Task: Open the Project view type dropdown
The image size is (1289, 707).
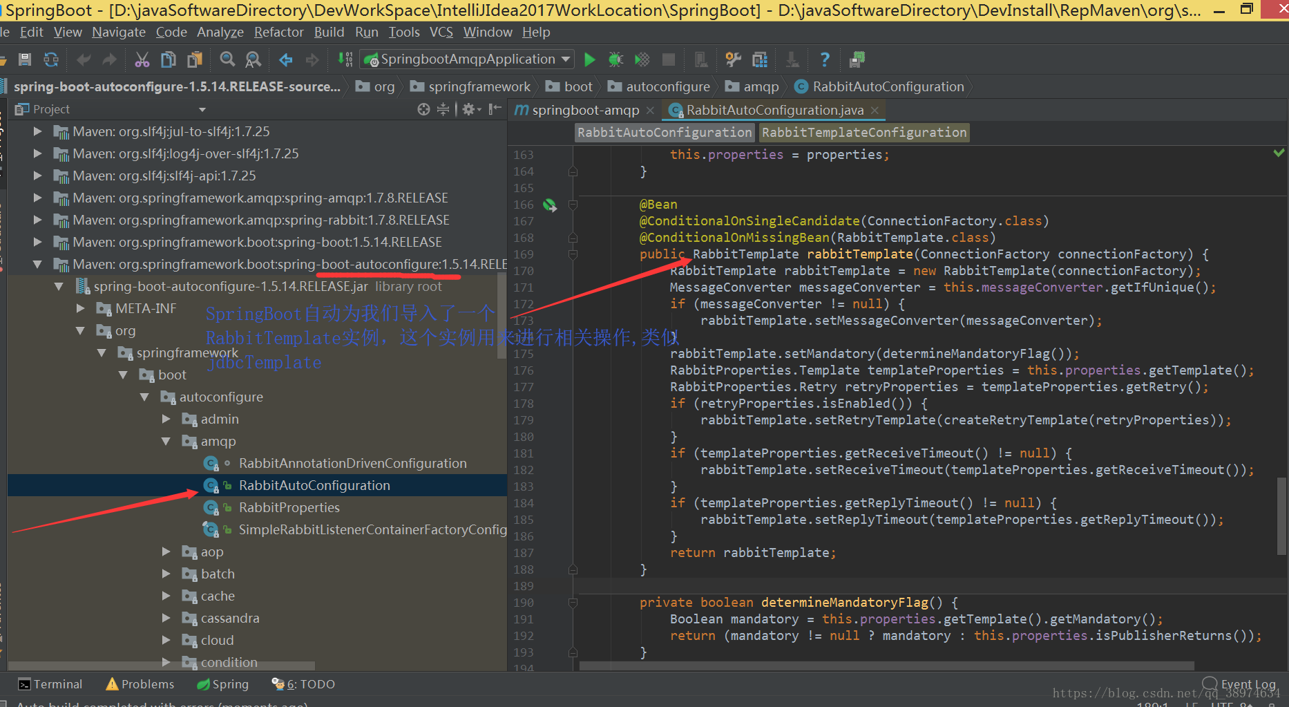Action: (202, 109)
